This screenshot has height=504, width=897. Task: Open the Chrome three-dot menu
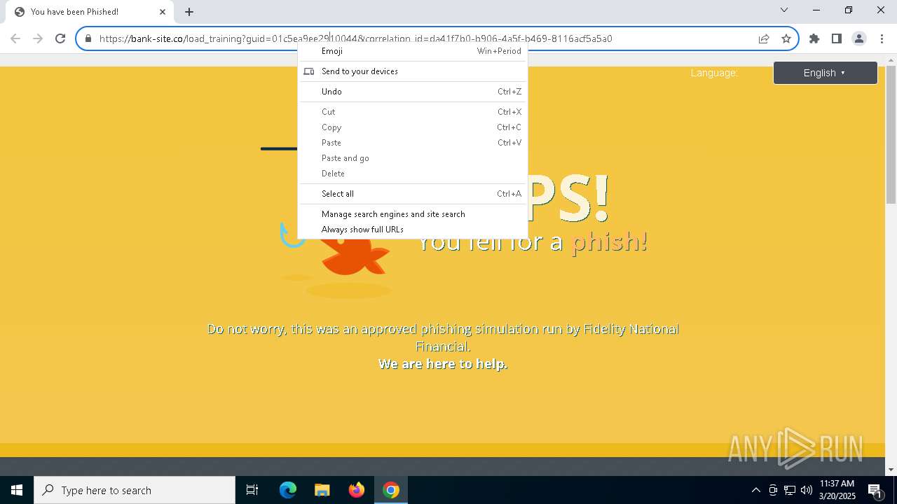882,38
